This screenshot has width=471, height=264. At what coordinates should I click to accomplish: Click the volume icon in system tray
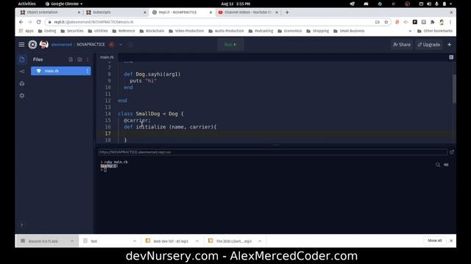(x=429, y=4)
